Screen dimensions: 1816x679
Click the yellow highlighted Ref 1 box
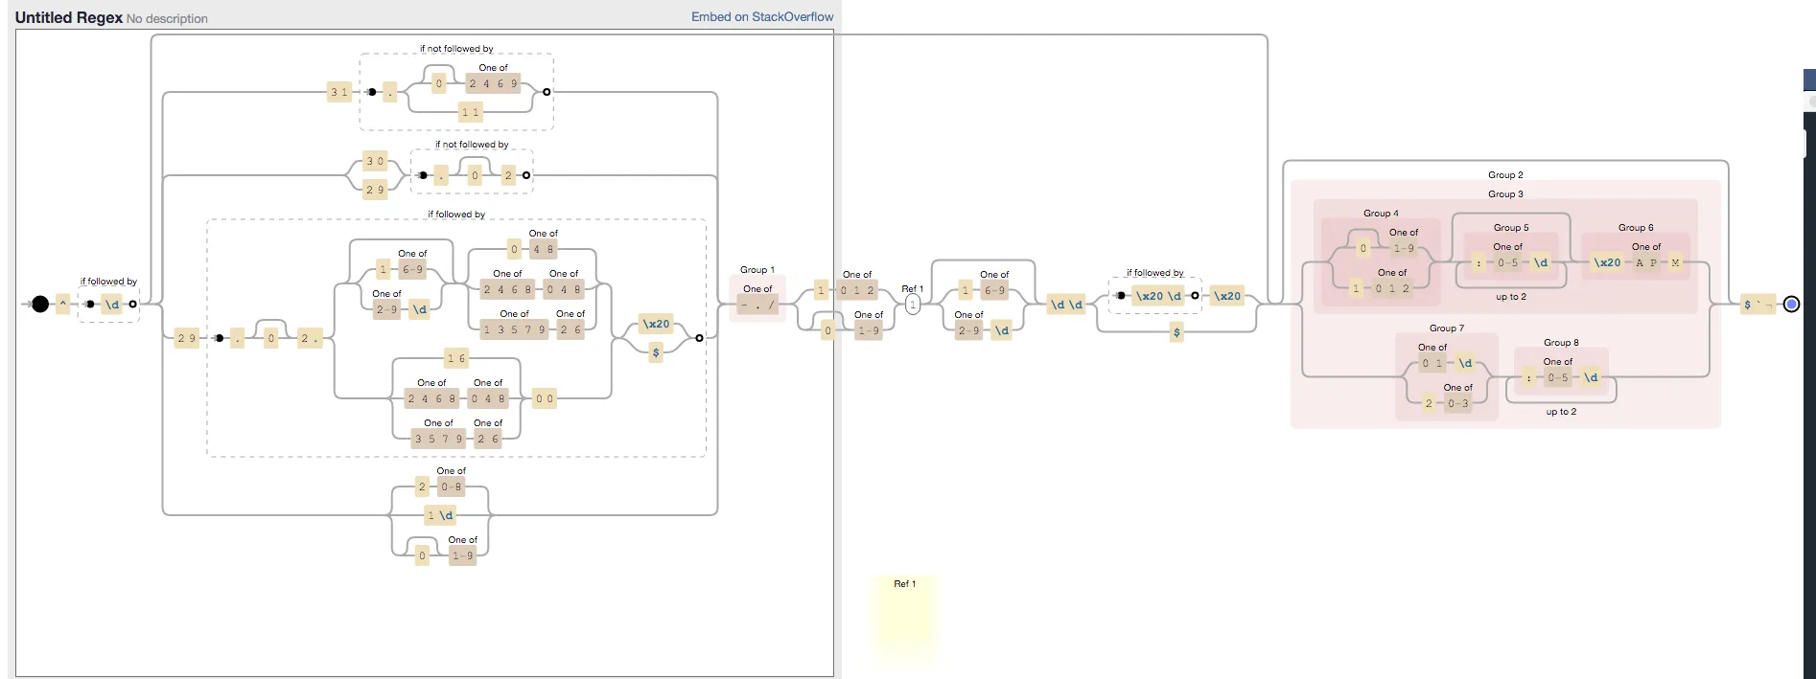pyautogui.click(x=904, y=619)
